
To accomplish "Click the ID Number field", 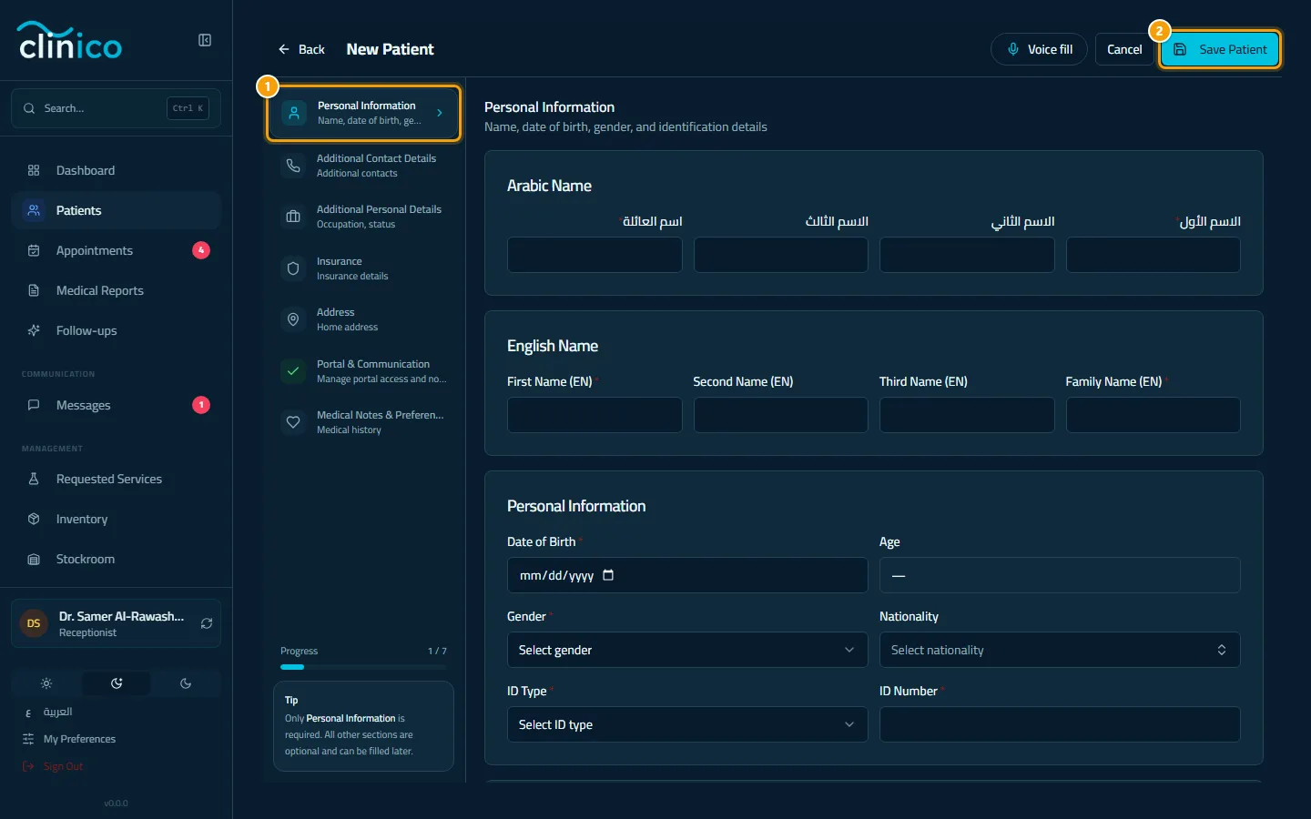I will (x=1060, y=724).
